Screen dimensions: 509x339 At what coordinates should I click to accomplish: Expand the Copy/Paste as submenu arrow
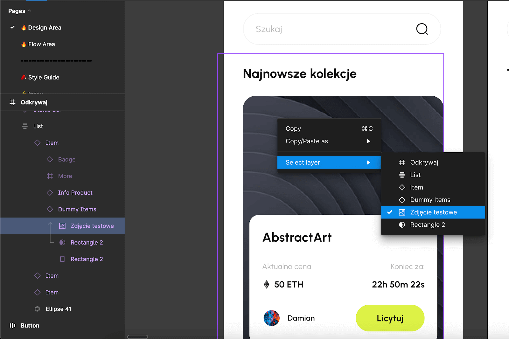(x=368, y=141)
